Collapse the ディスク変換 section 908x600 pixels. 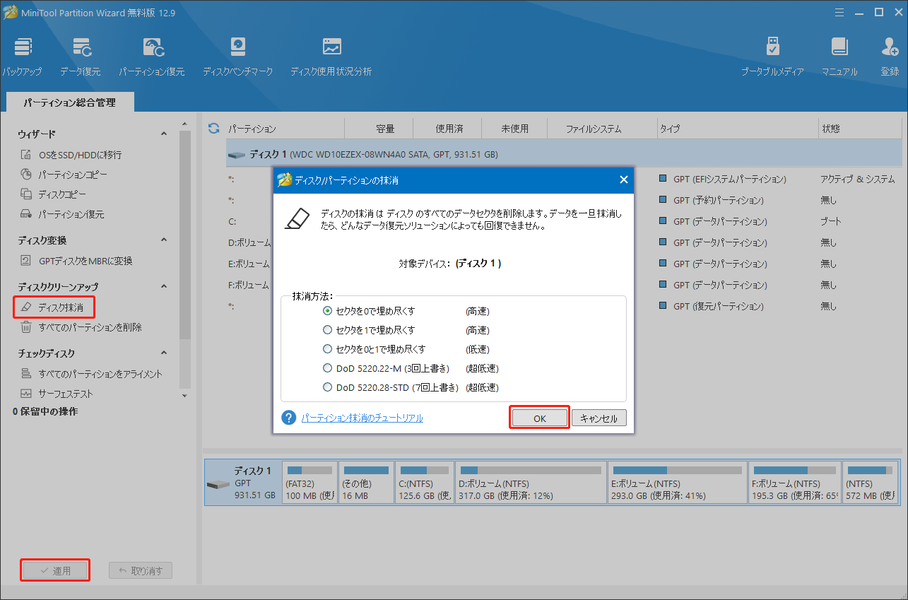(x=164, y=240)
